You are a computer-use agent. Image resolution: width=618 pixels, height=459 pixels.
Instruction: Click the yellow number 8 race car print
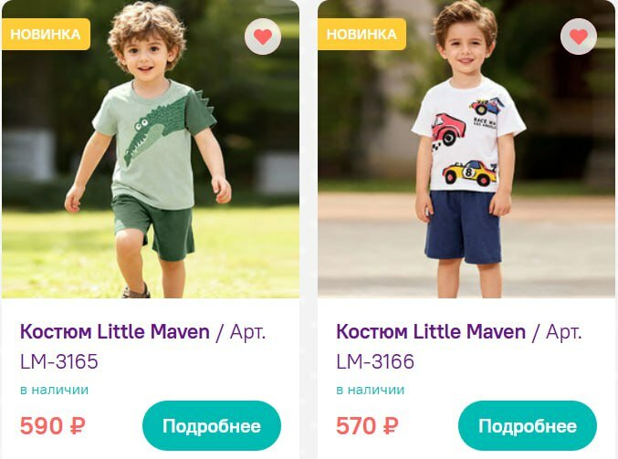coord(469,172)
